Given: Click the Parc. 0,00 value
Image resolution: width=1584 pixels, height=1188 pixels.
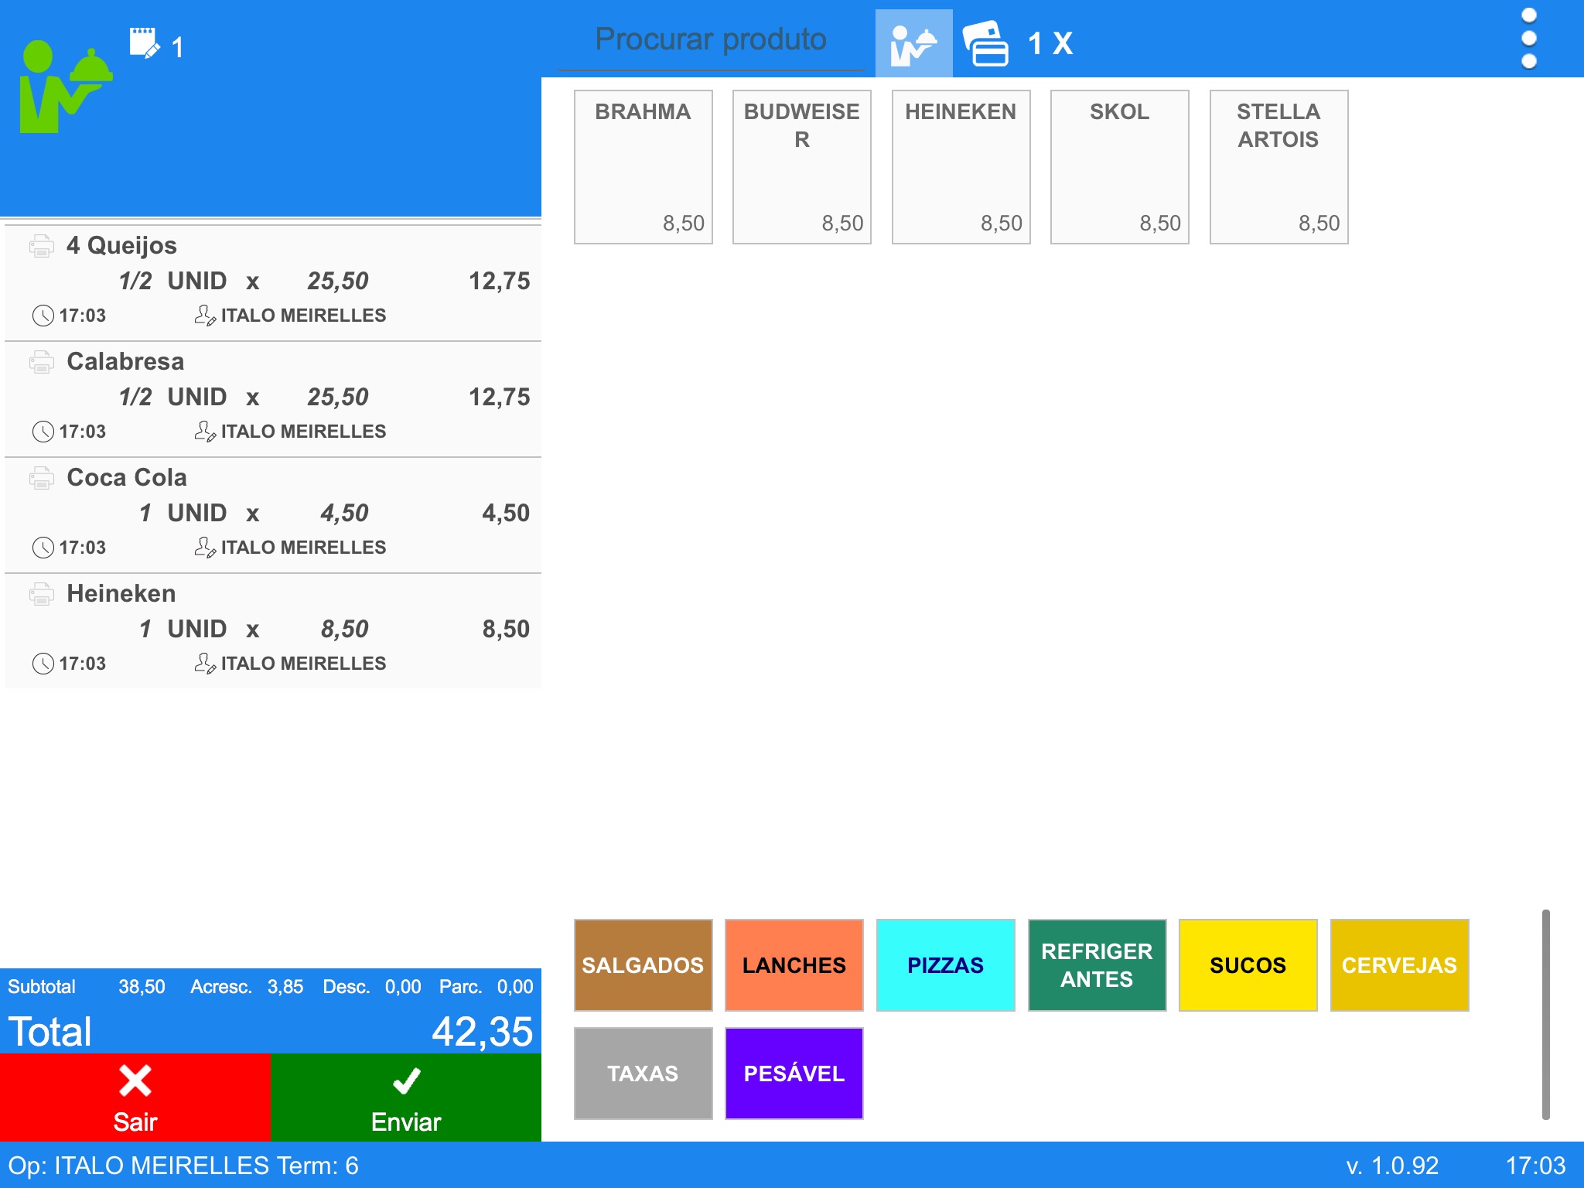Looking at the screenshot, I should 515,987.
